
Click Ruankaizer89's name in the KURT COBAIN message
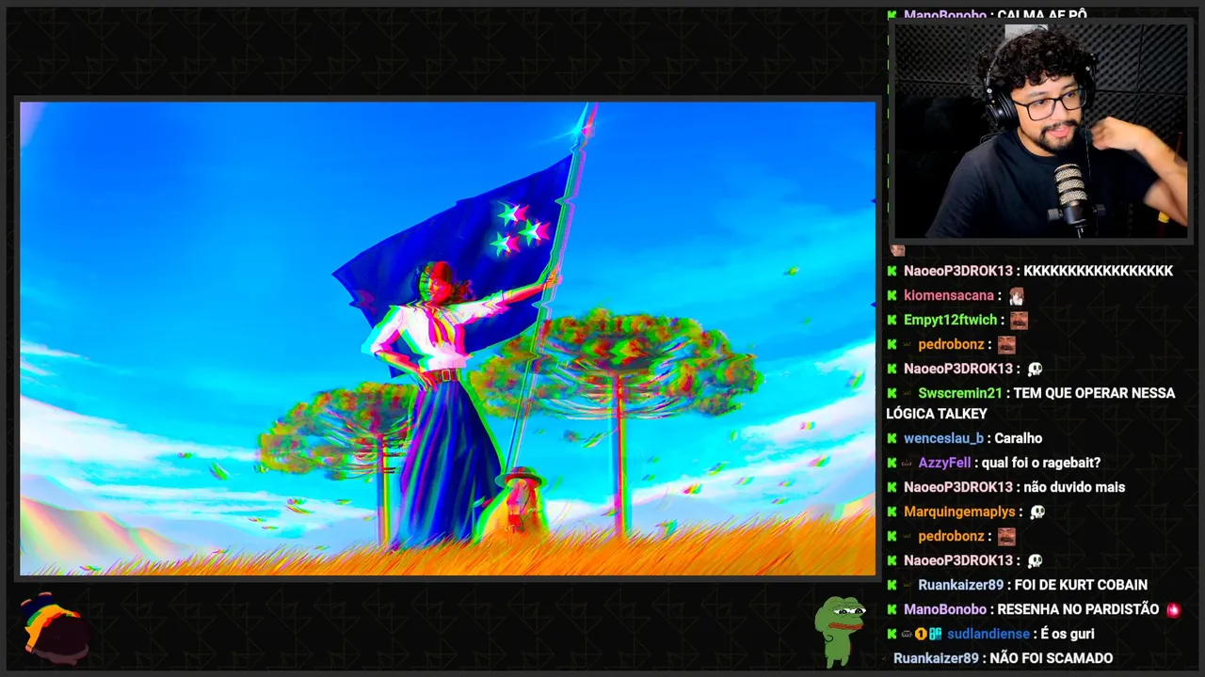[x=960, y=585]
